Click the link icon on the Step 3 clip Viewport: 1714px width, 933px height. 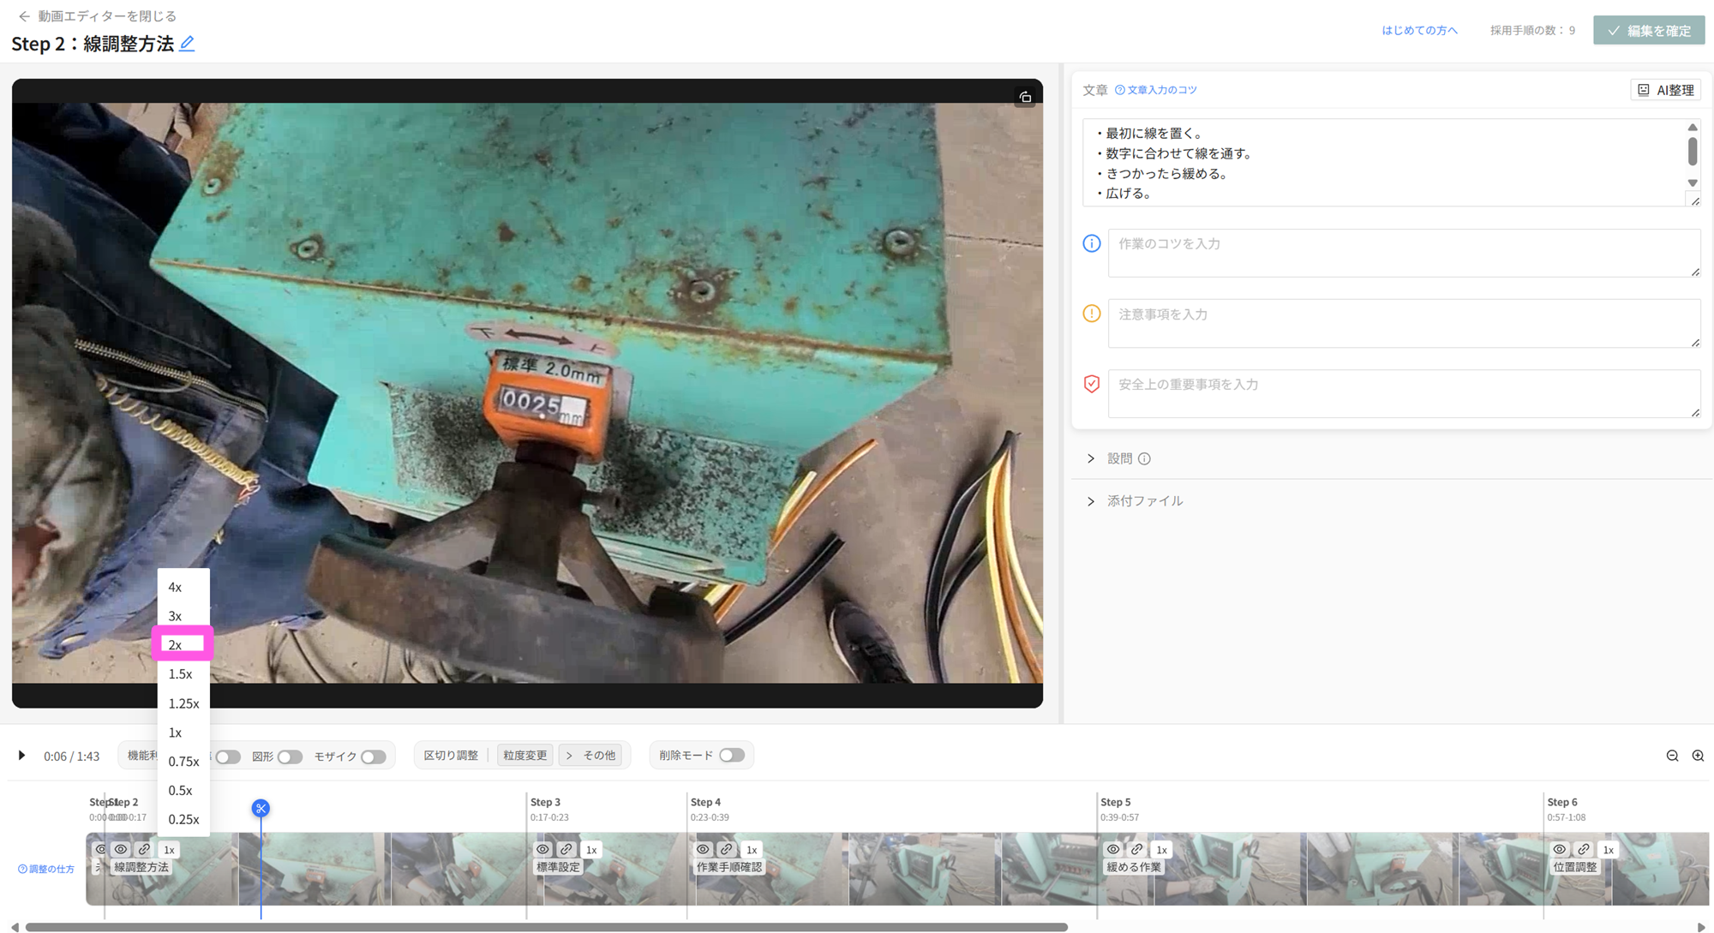566,849
